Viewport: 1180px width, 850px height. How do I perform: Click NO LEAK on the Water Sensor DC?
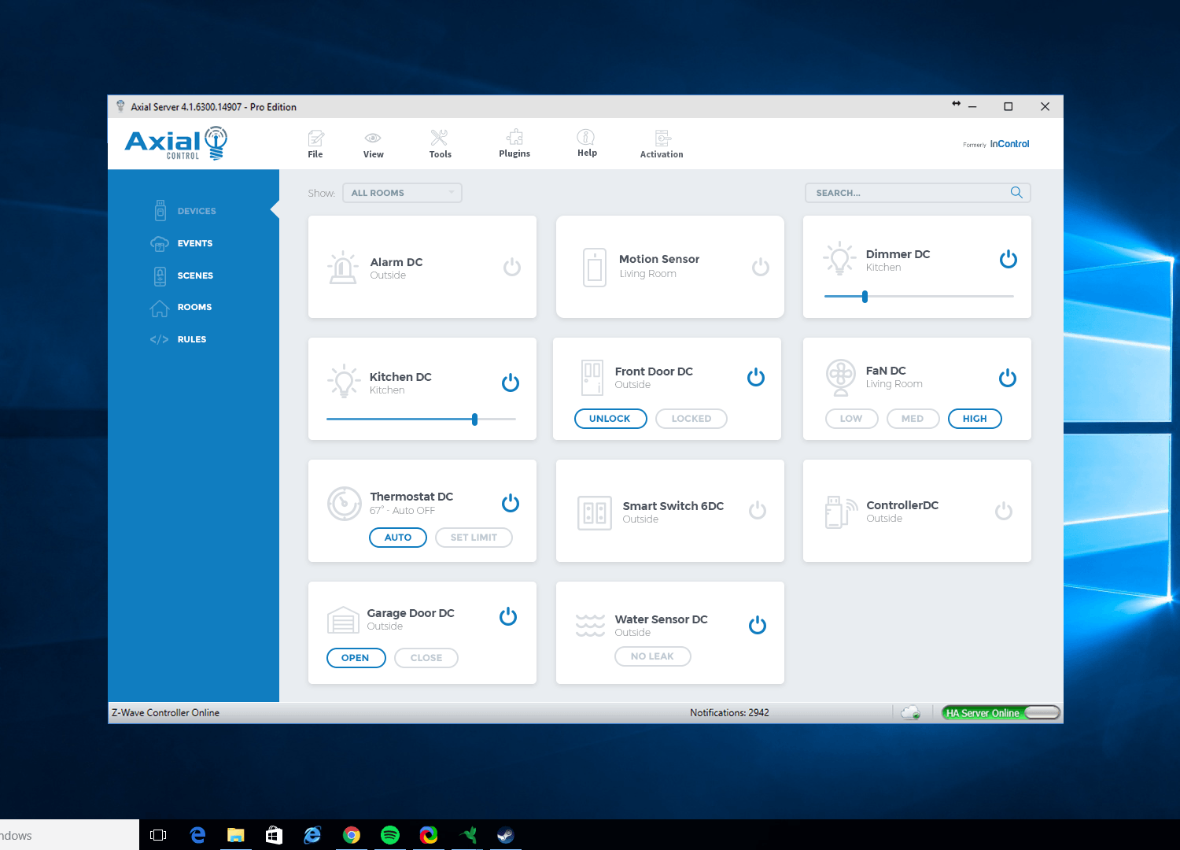pos(653,656)
